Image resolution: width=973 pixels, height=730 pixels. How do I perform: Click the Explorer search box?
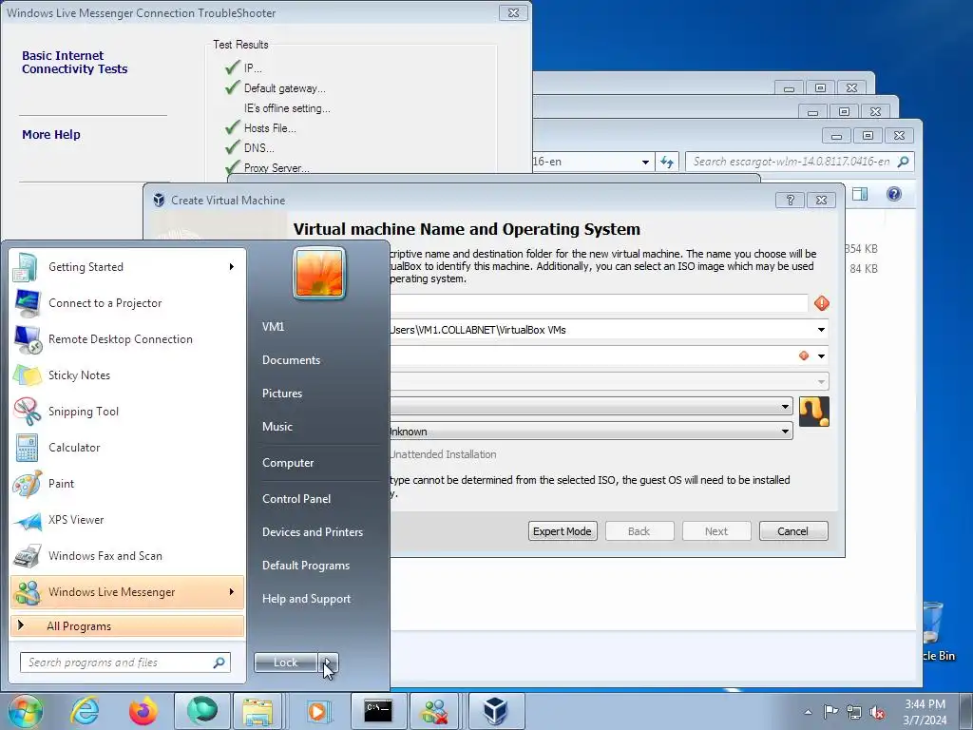(799, 162)
